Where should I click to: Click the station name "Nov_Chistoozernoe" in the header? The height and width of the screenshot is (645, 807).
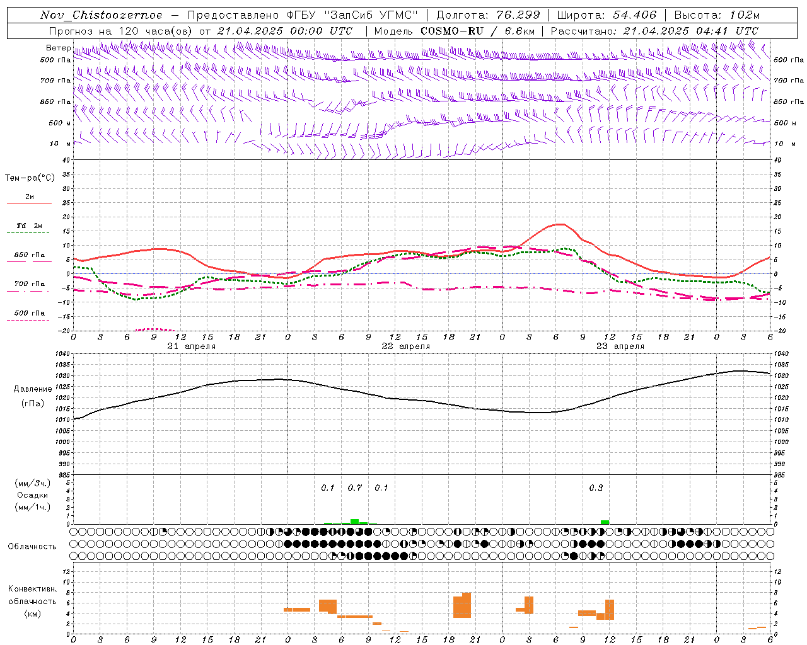click(102, 15)
